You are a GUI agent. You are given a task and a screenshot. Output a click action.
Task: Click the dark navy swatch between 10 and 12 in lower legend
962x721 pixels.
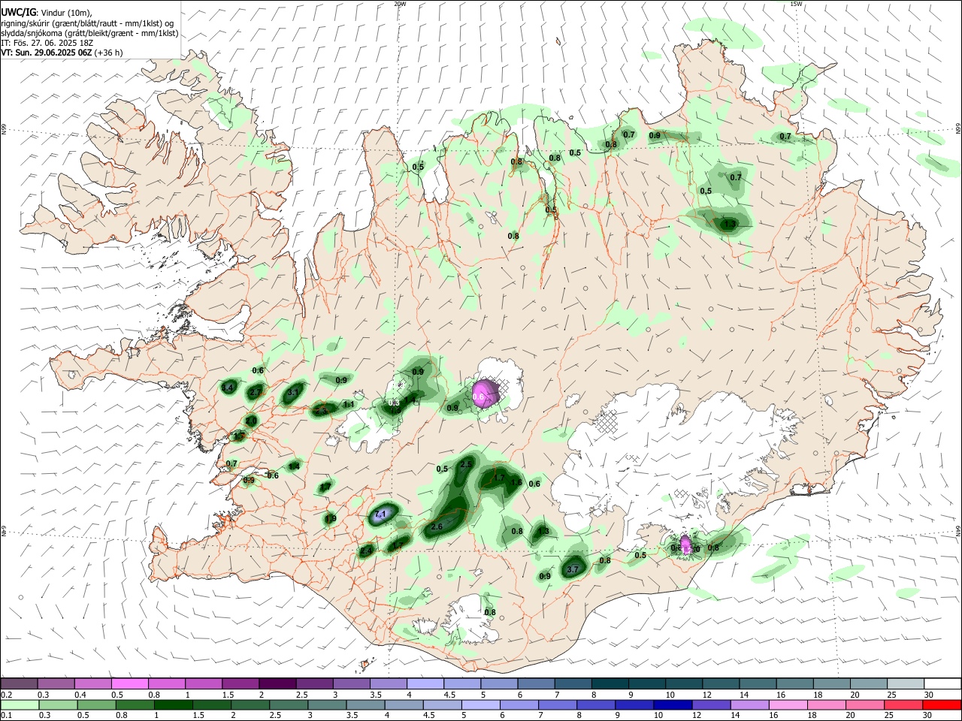click(x=671, y=705)
